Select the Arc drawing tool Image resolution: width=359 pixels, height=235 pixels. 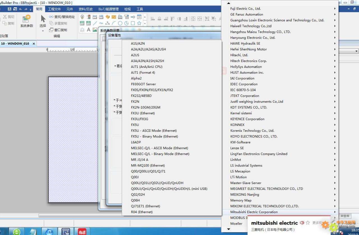(x=114, y=23)
